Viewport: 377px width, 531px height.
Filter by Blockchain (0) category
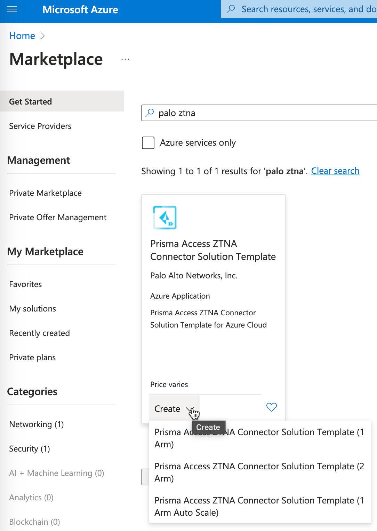click(x=34, y=522)
